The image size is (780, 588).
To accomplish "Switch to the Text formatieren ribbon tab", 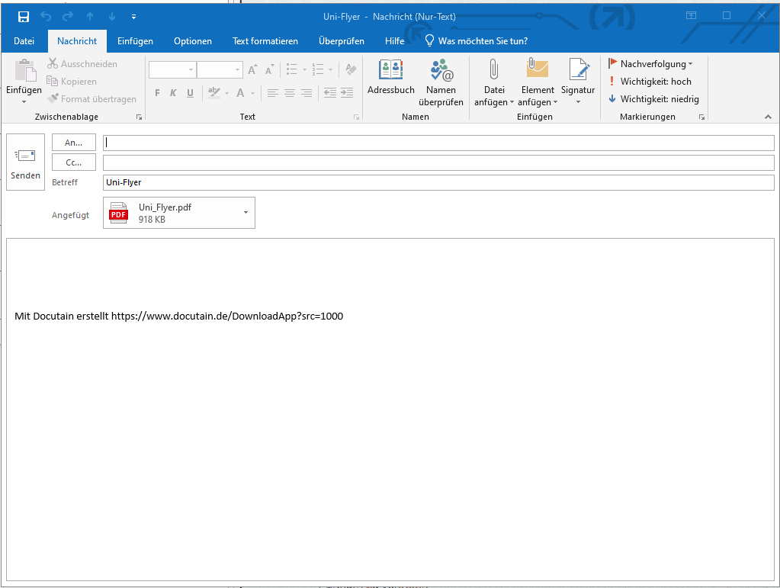I will coord(265,41).
